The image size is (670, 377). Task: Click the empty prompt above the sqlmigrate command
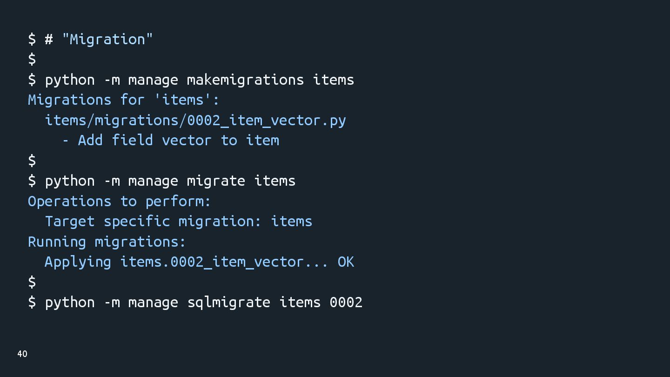point(32,282)
